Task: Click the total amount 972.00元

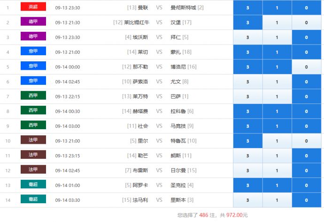Action: coord(237,215)
